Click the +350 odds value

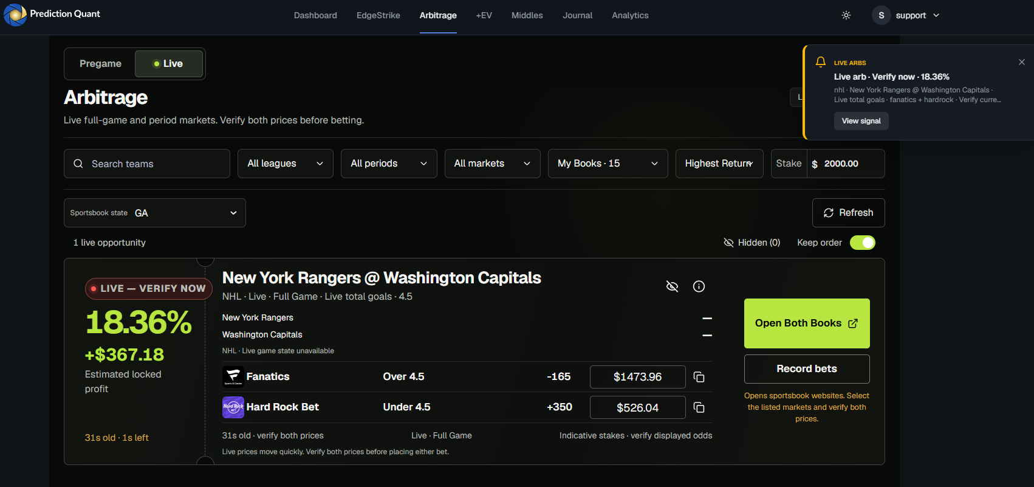(560, 407)
